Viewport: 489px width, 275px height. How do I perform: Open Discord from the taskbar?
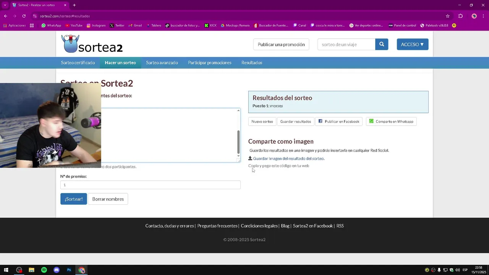point(57,270)
